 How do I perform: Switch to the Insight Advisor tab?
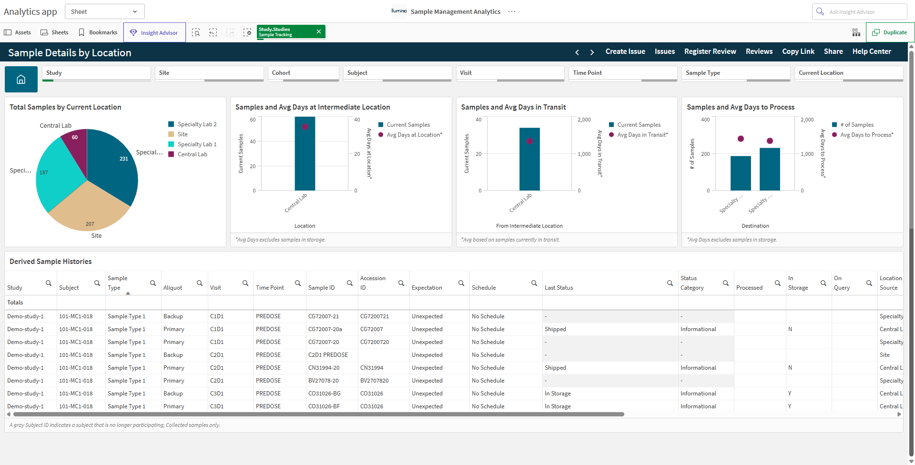click(x=154, y=32)
